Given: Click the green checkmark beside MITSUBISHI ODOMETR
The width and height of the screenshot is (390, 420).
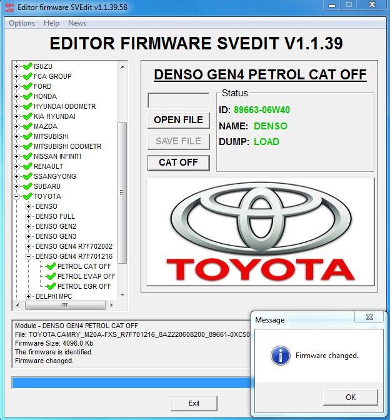Looking at the screenshot, I should 27,146.
